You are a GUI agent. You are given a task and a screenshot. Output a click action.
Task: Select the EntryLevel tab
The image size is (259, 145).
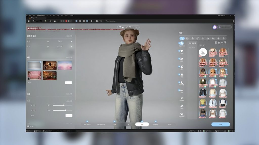click(x=34, y=18)
